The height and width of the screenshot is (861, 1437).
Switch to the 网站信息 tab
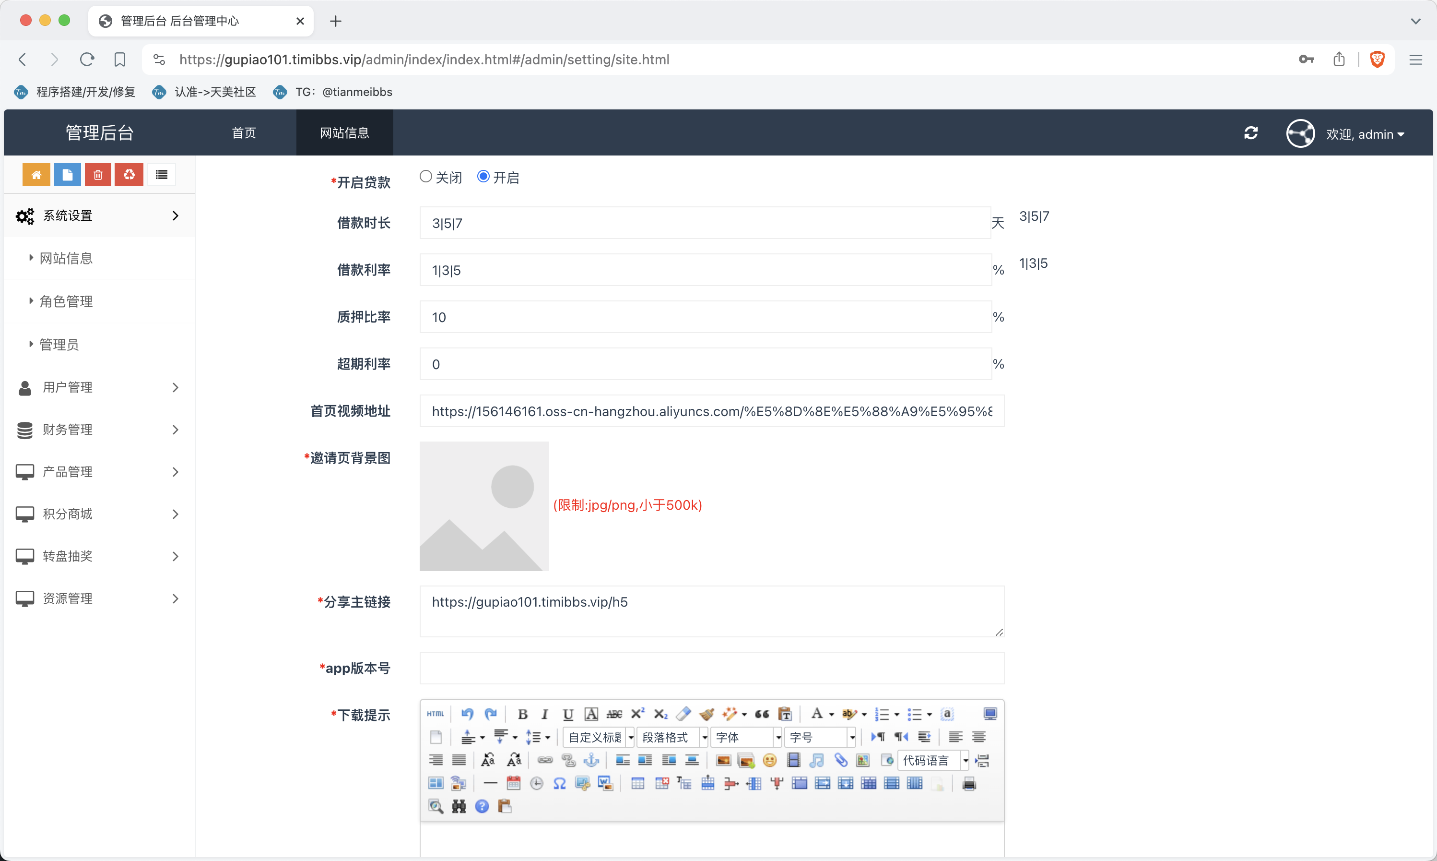pos(344,133)
